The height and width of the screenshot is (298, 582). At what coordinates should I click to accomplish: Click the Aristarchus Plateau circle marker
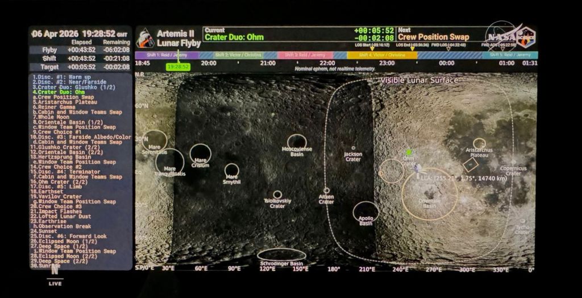pyautogui.click(x=479, y=143)
